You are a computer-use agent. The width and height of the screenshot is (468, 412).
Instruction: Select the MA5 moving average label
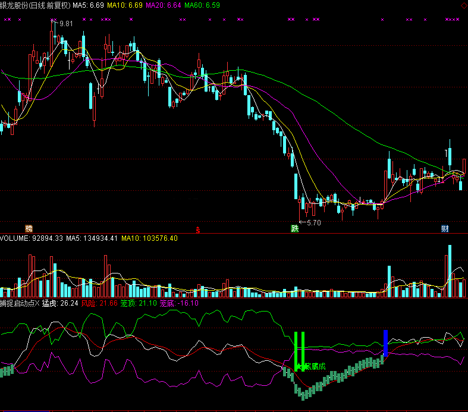tap(86, 5)
